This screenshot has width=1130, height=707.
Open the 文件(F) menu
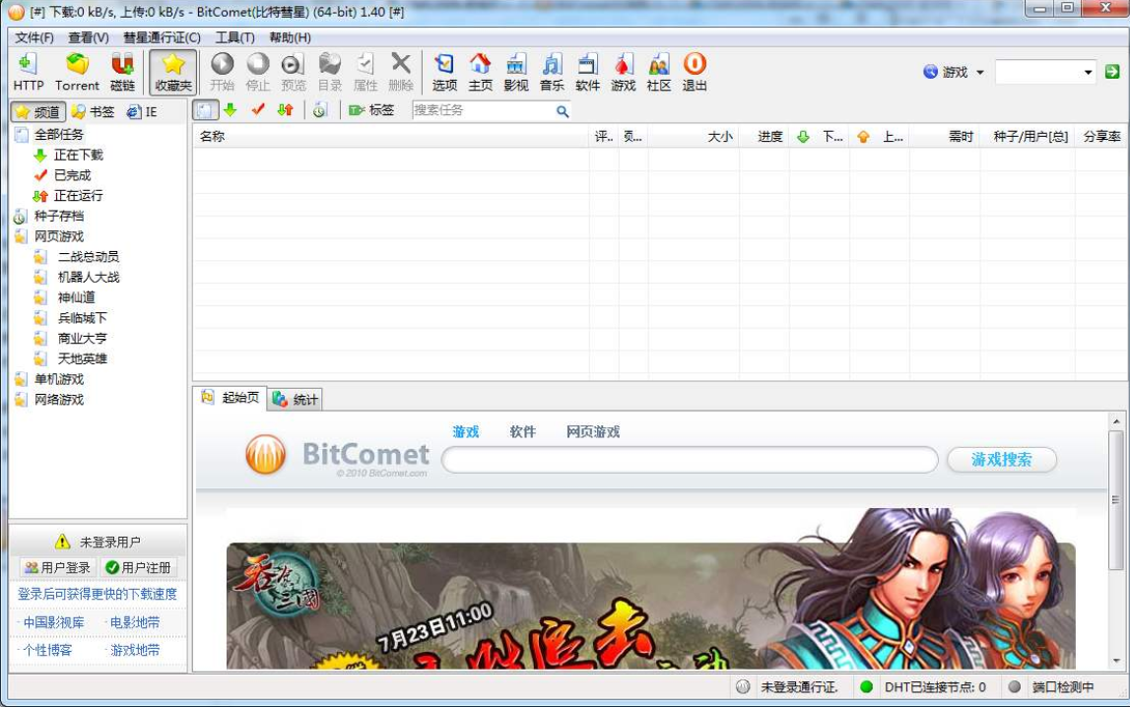click(33, 37)
